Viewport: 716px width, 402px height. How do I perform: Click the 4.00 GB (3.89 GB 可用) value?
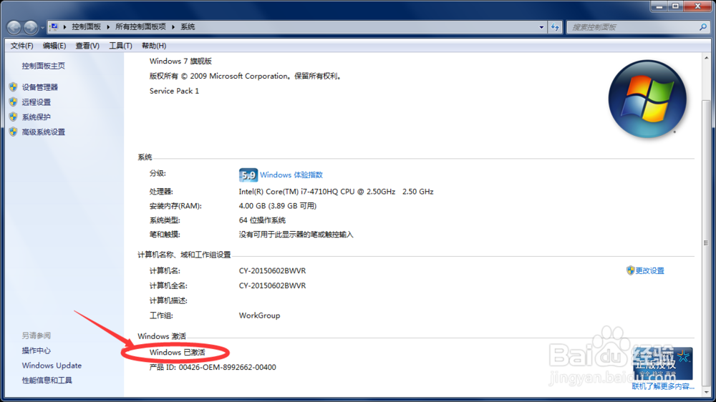click(278, 206)
